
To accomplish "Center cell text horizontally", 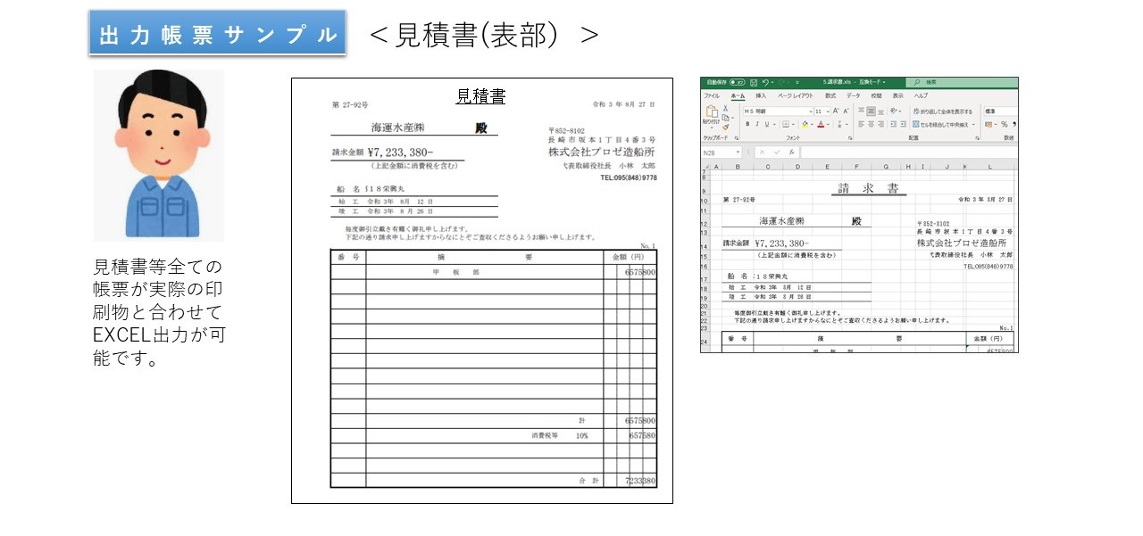I will coord(872,124).
